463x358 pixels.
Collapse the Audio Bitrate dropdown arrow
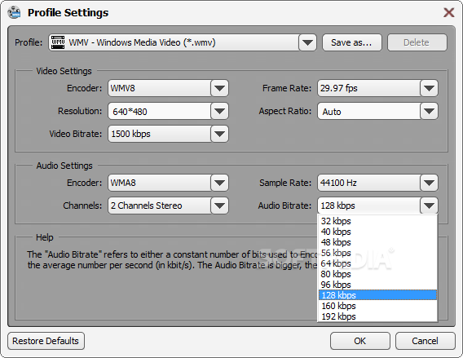point(429,206)
